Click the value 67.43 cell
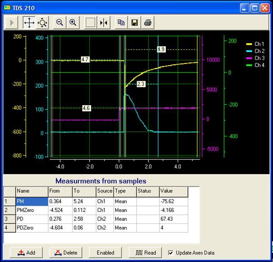 click(x=174, y=219)
